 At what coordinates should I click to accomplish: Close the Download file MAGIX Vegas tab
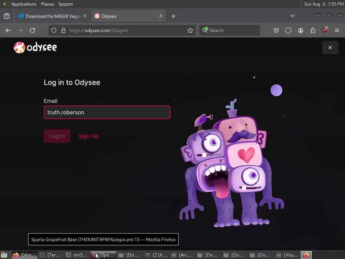tap(85, 16)
